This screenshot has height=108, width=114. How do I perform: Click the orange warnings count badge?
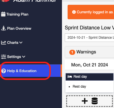pos(72,52)
